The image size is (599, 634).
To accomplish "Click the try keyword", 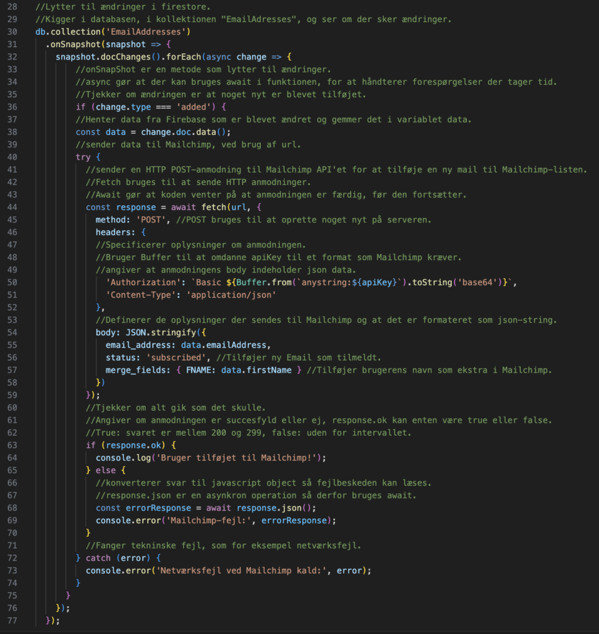I will tap(83, 157).
